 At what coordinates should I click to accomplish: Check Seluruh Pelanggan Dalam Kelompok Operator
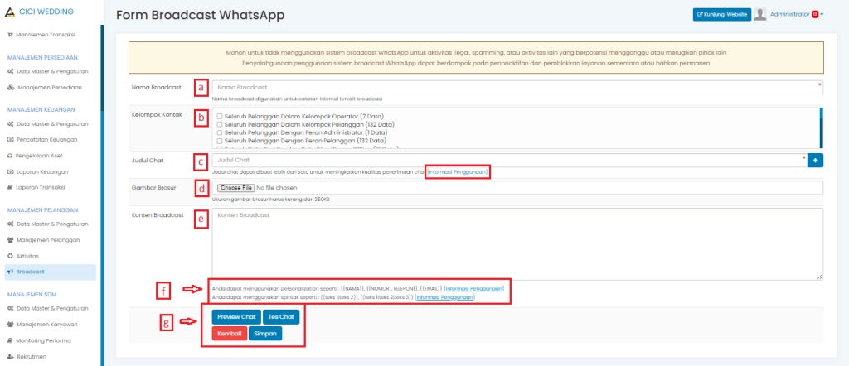click(x=219, y=116)
